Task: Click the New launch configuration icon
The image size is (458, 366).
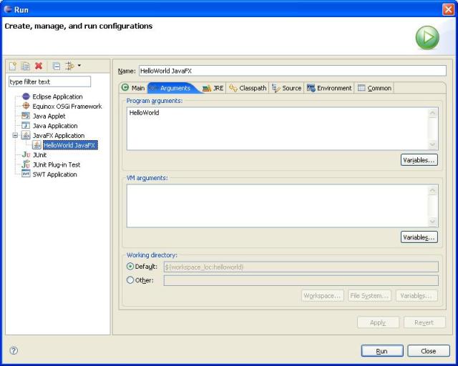Action: (x=13, y=66)
